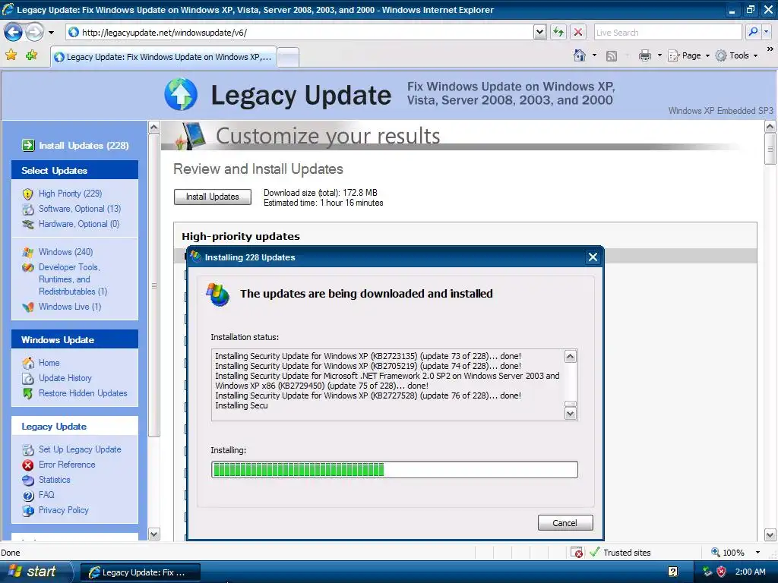778x583 pixels.
Task: Click the address bar URL field
Action: coord(300,33)
